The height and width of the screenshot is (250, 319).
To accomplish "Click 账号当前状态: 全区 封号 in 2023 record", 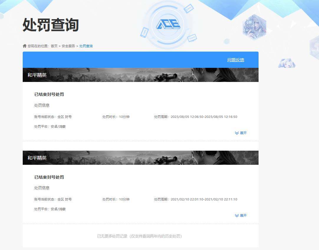I will pos(53,117).
